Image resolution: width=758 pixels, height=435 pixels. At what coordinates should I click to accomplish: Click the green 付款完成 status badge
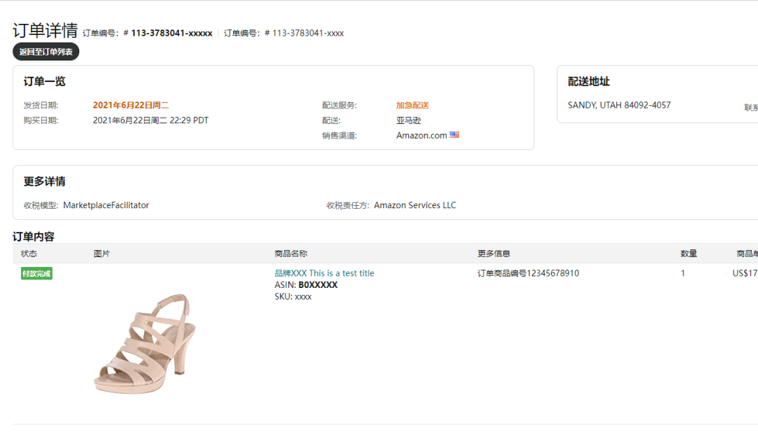tap(36, 273)
